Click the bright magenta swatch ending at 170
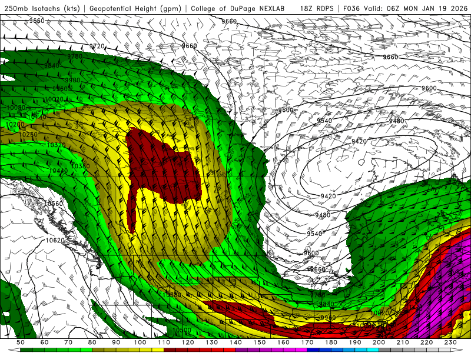 pos(301,350)
